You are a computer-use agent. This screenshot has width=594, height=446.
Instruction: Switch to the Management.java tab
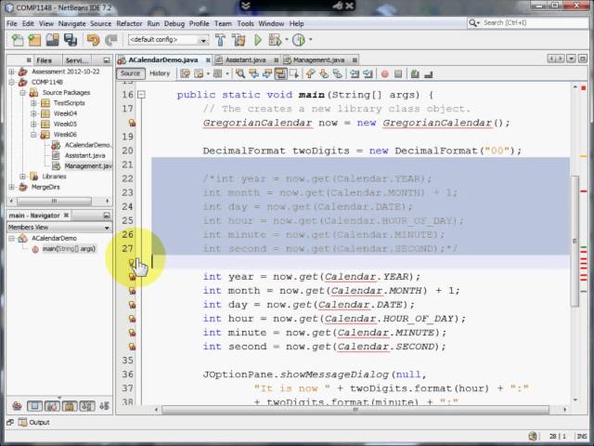[x=318, y=59]
